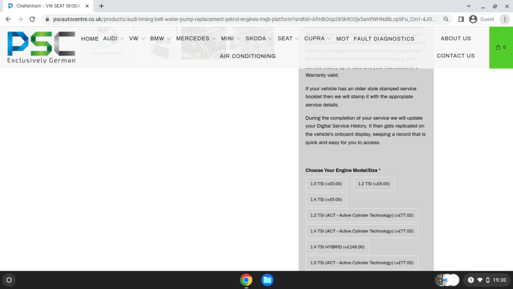513x289 pixels.
Task: Open ABOUT US page link
Action: tap(456, 38)
